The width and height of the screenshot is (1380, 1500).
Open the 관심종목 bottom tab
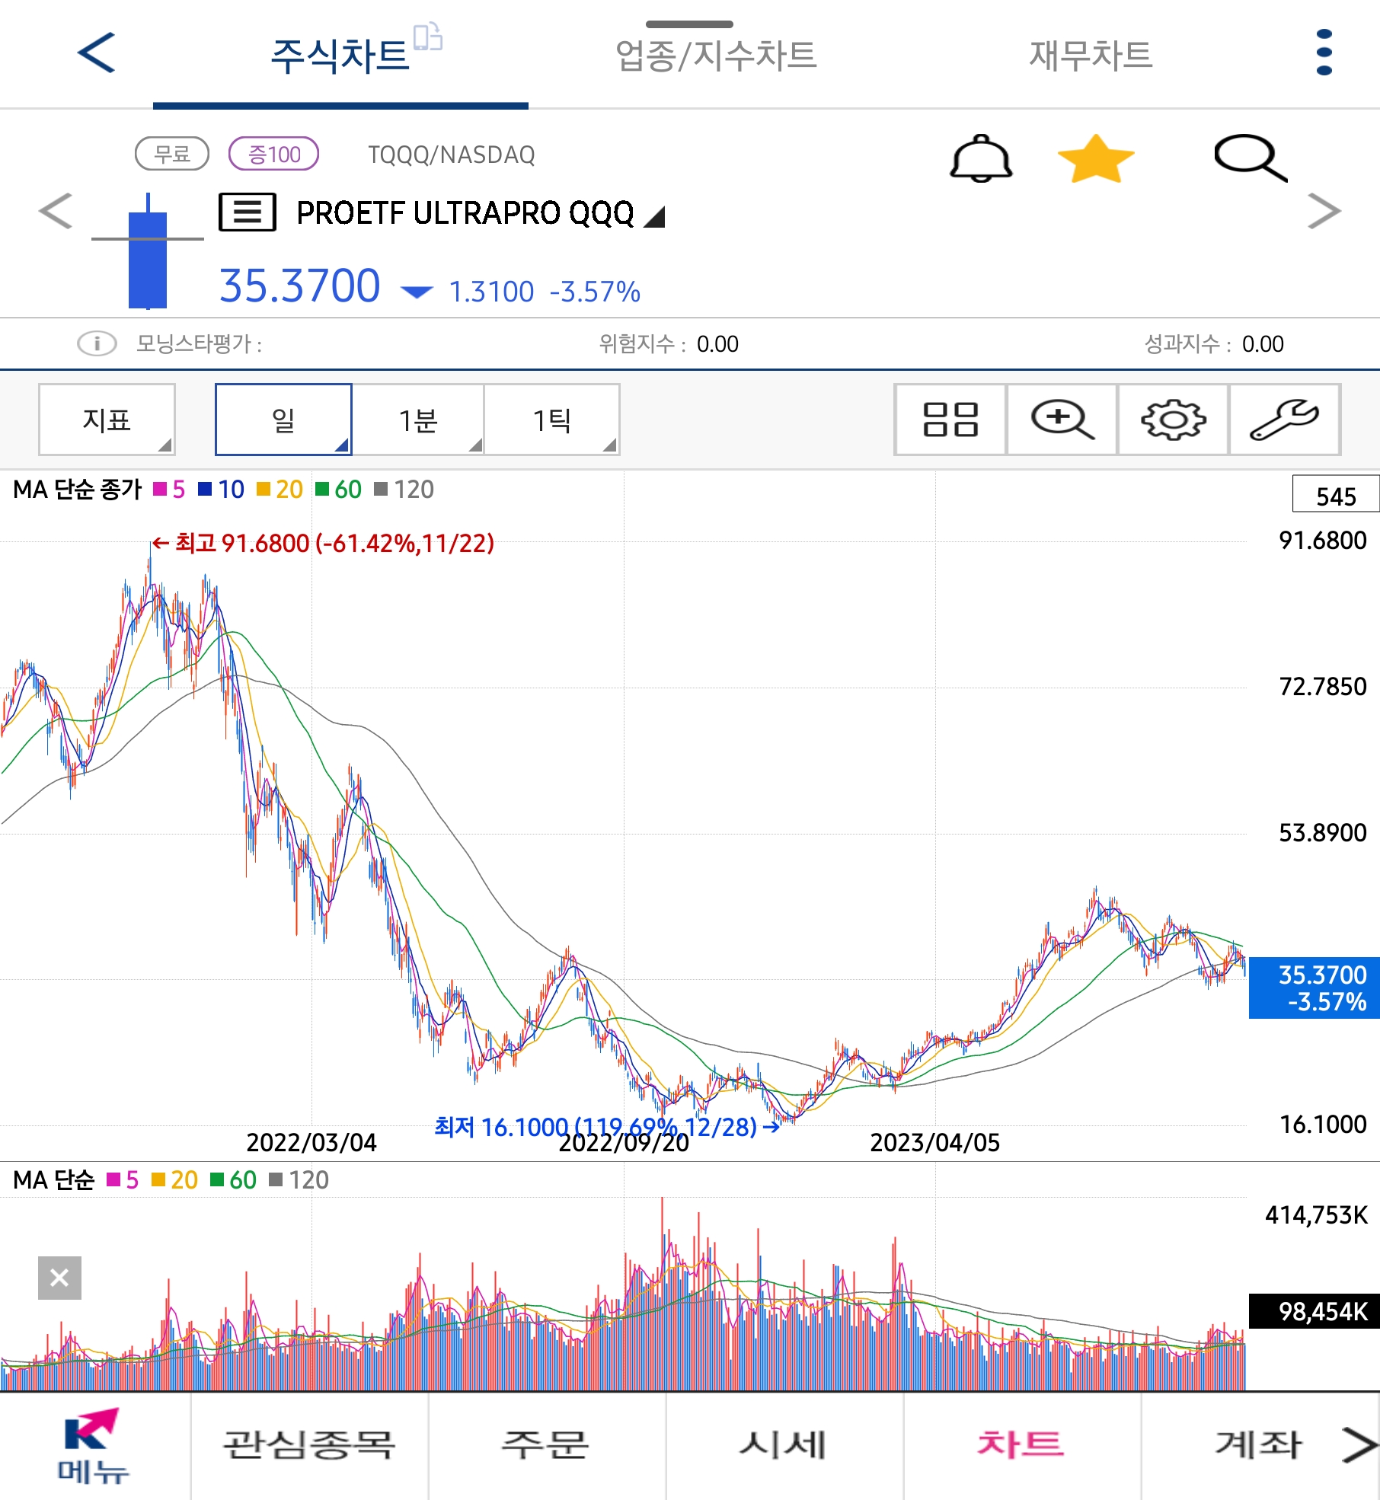(x=309, y=1446)
